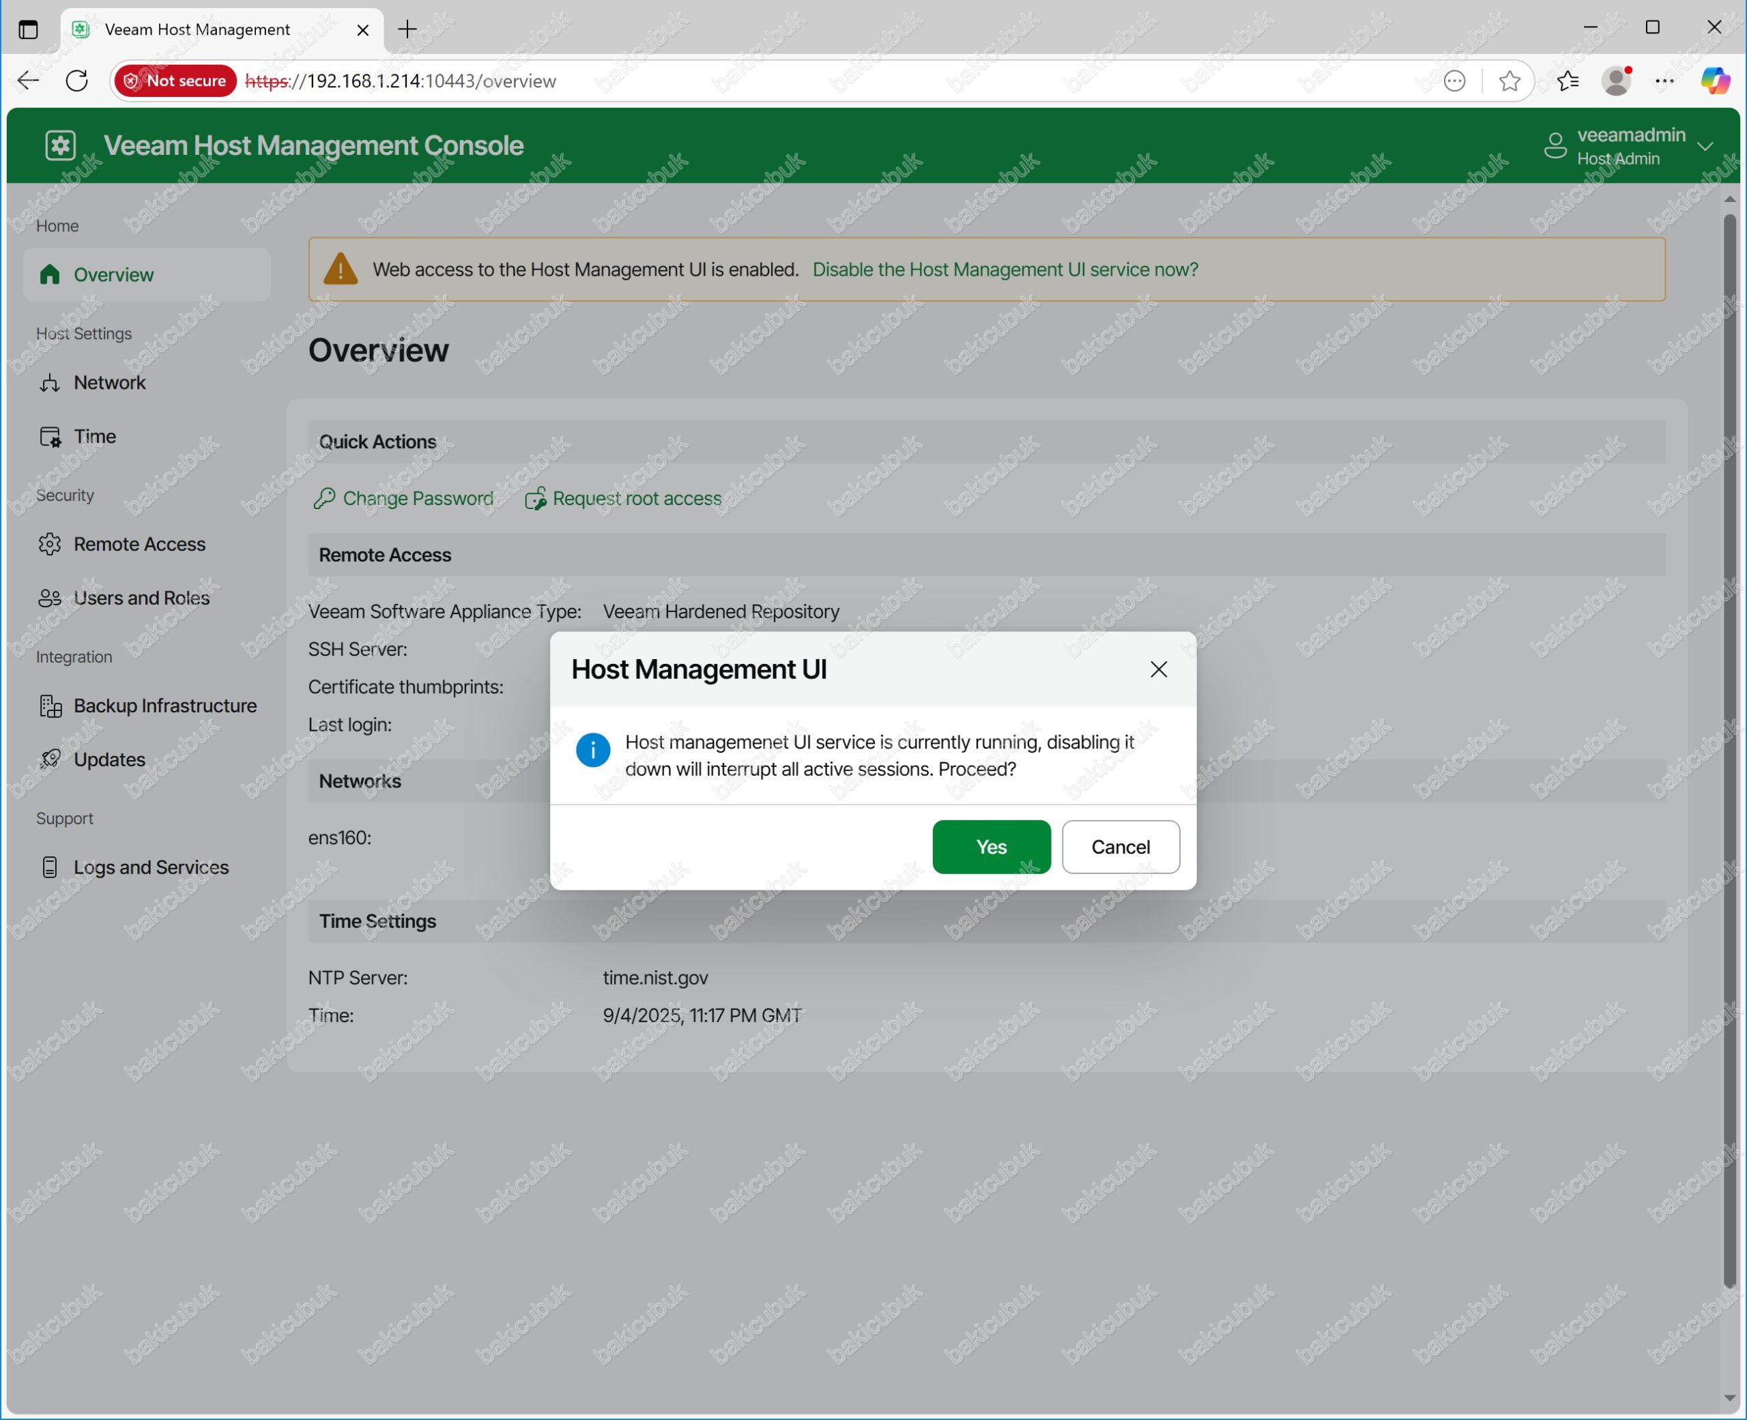This screenshot has height=1420, width=1747.
Task: Click the key icon beside Change Password
Action: click(324, 498)
